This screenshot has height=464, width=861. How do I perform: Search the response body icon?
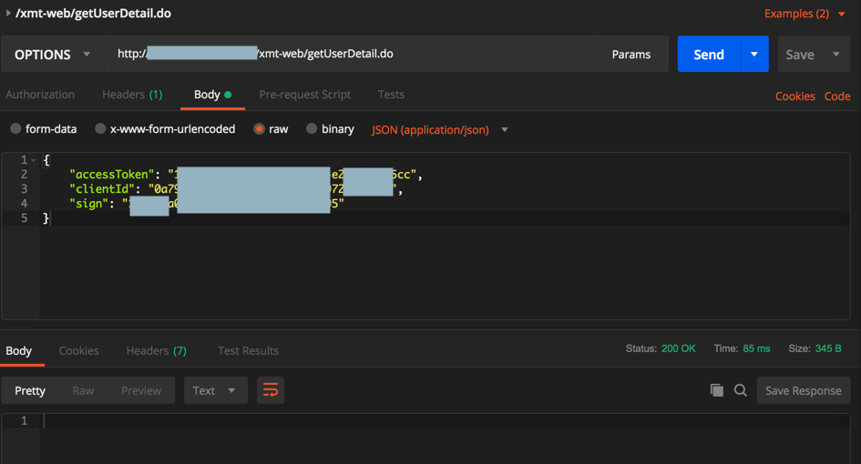tap(741, 390)
